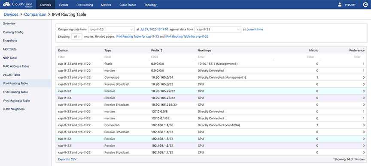Switch to the Topology tab
The height and width of the screenshot is (166, 371).
pyautogui.click(x=150, y=5)
